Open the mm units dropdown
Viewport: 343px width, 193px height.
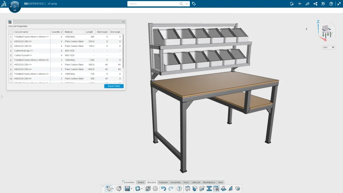point(328,48)
